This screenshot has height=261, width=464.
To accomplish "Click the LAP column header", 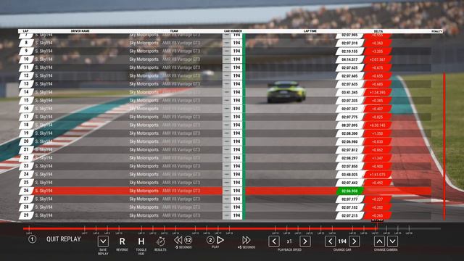I will click(26, 31).
